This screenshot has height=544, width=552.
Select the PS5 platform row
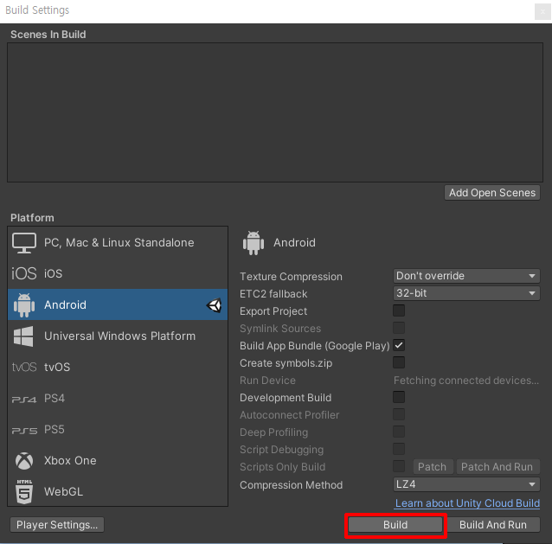[x=118, y=429]
